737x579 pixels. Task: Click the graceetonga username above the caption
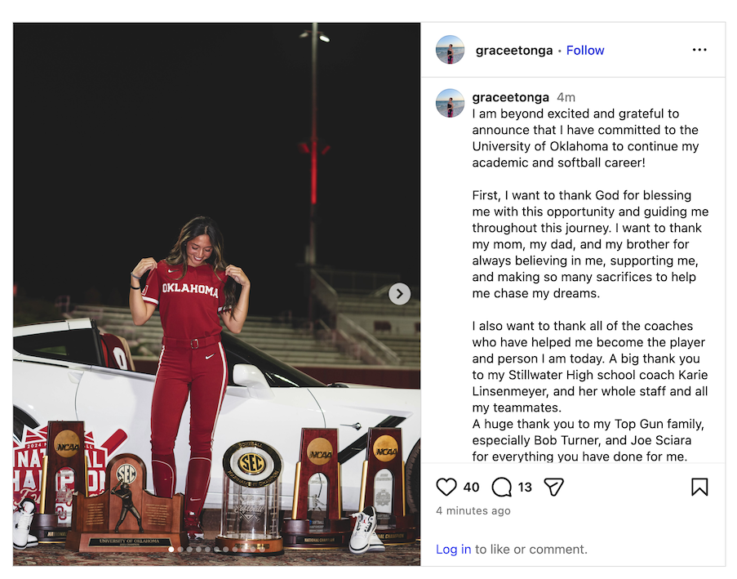(510, 97)
